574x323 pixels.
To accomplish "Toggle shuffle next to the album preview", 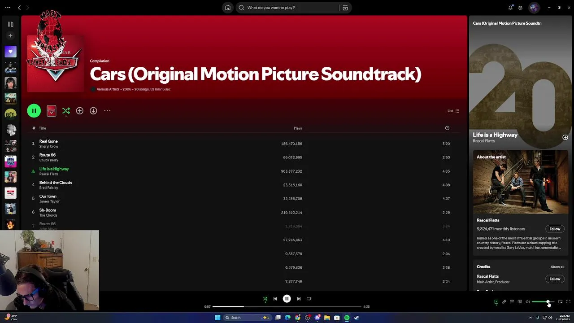I will [66, 111].
